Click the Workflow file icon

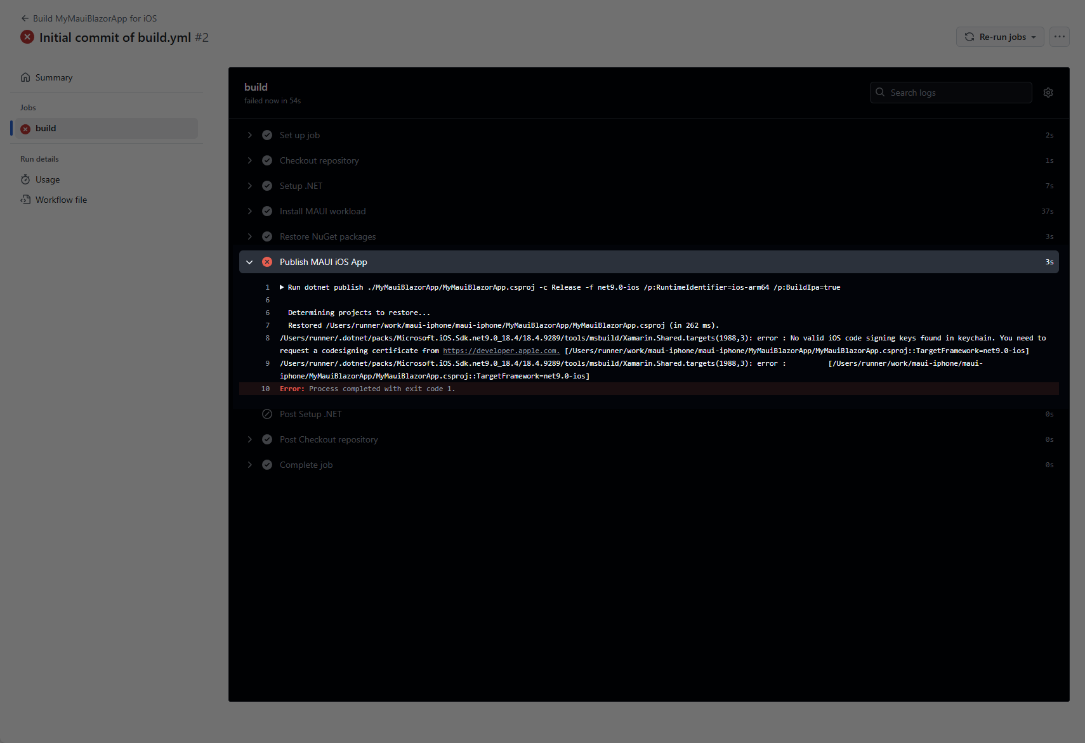pyautogui.click(x=25, y=200)
